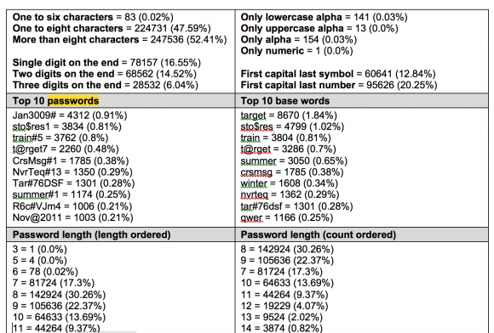494x333 pixels.
Task: Select the qwer base word line
Action: (287, 217)
